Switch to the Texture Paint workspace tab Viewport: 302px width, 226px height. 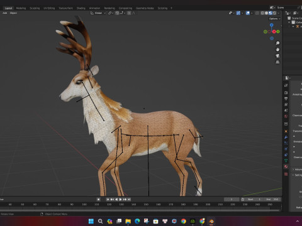pos(65,8)
